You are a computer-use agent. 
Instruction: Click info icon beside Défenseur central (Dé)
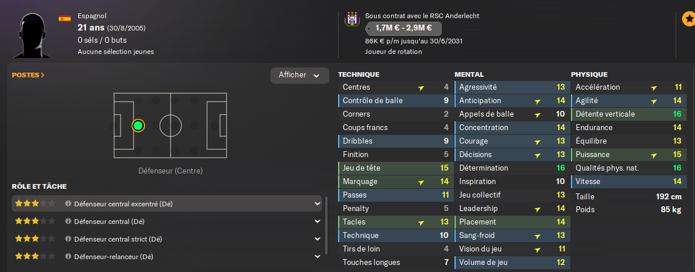click(68, 222)
